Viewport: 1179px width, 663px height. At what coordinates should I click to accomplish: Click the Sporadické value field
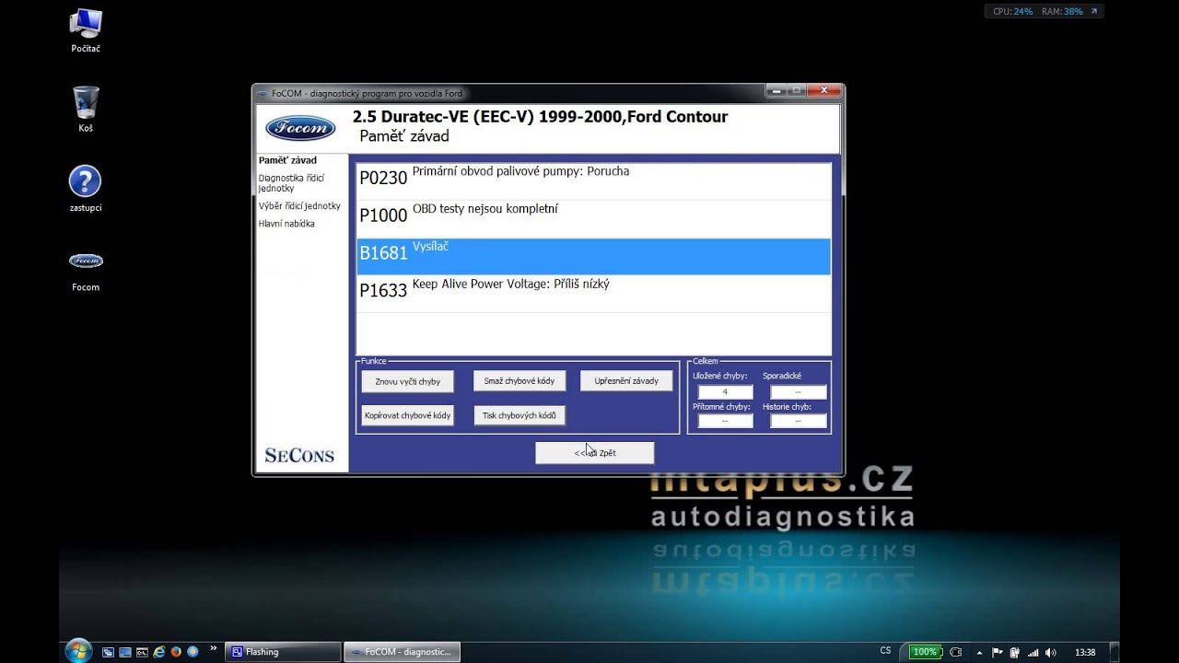798,392
